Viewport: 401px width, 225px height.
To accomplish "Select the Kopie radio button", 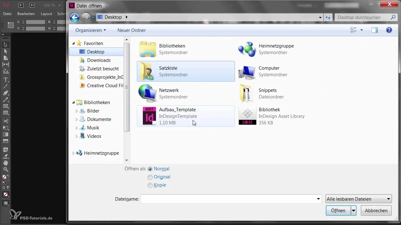I will pos(150,185).
